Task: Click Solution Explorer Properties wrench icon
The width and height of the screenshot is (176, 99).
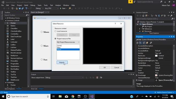Action: click(171, 16)
